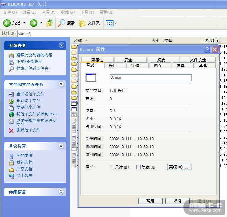Click the move file icon

pyautogui.click(x=11, y=101)
